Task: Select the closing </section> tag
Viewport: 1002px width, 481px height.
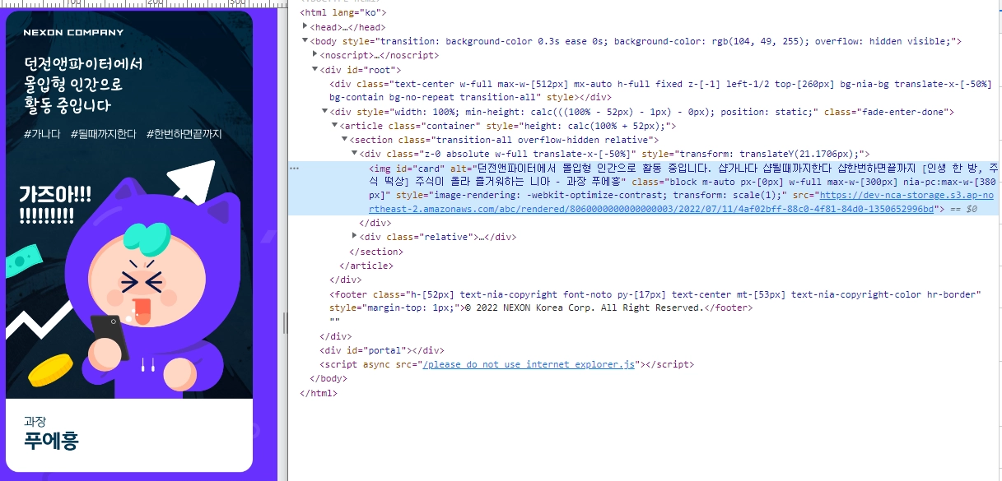Action: pos(376,252)
